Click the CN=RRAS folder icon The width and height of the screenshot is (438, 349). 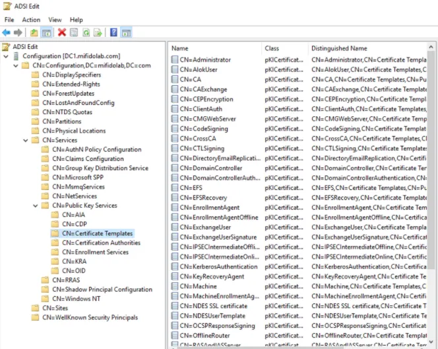pyautogui.click(x=45, y=280)
